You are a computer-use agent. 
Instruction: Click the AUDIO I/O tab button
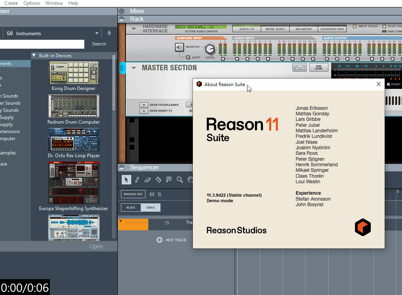pyautogui.click(x=247, y=29)
